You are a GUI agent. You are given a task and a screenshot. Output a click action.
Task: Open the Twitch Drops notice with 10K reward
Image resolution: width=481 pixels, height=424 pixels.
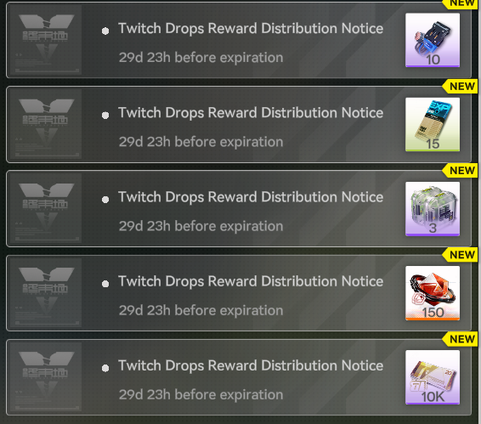(239, 377)
